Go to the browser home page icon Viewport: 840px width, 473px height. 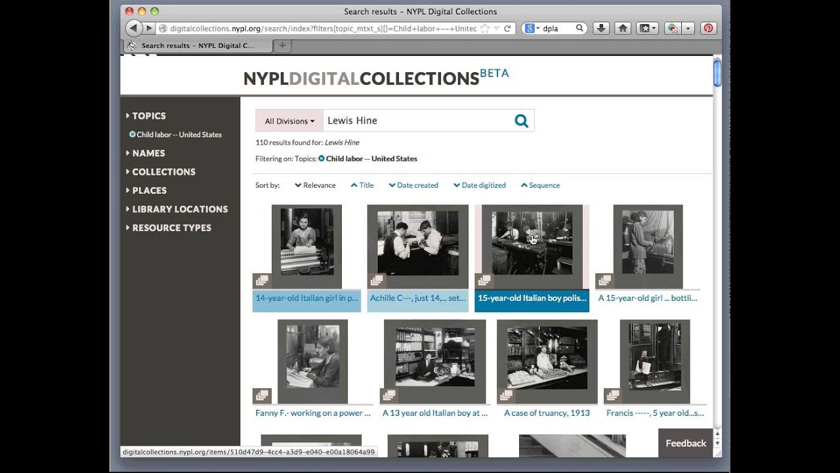(x=623, y=28)
